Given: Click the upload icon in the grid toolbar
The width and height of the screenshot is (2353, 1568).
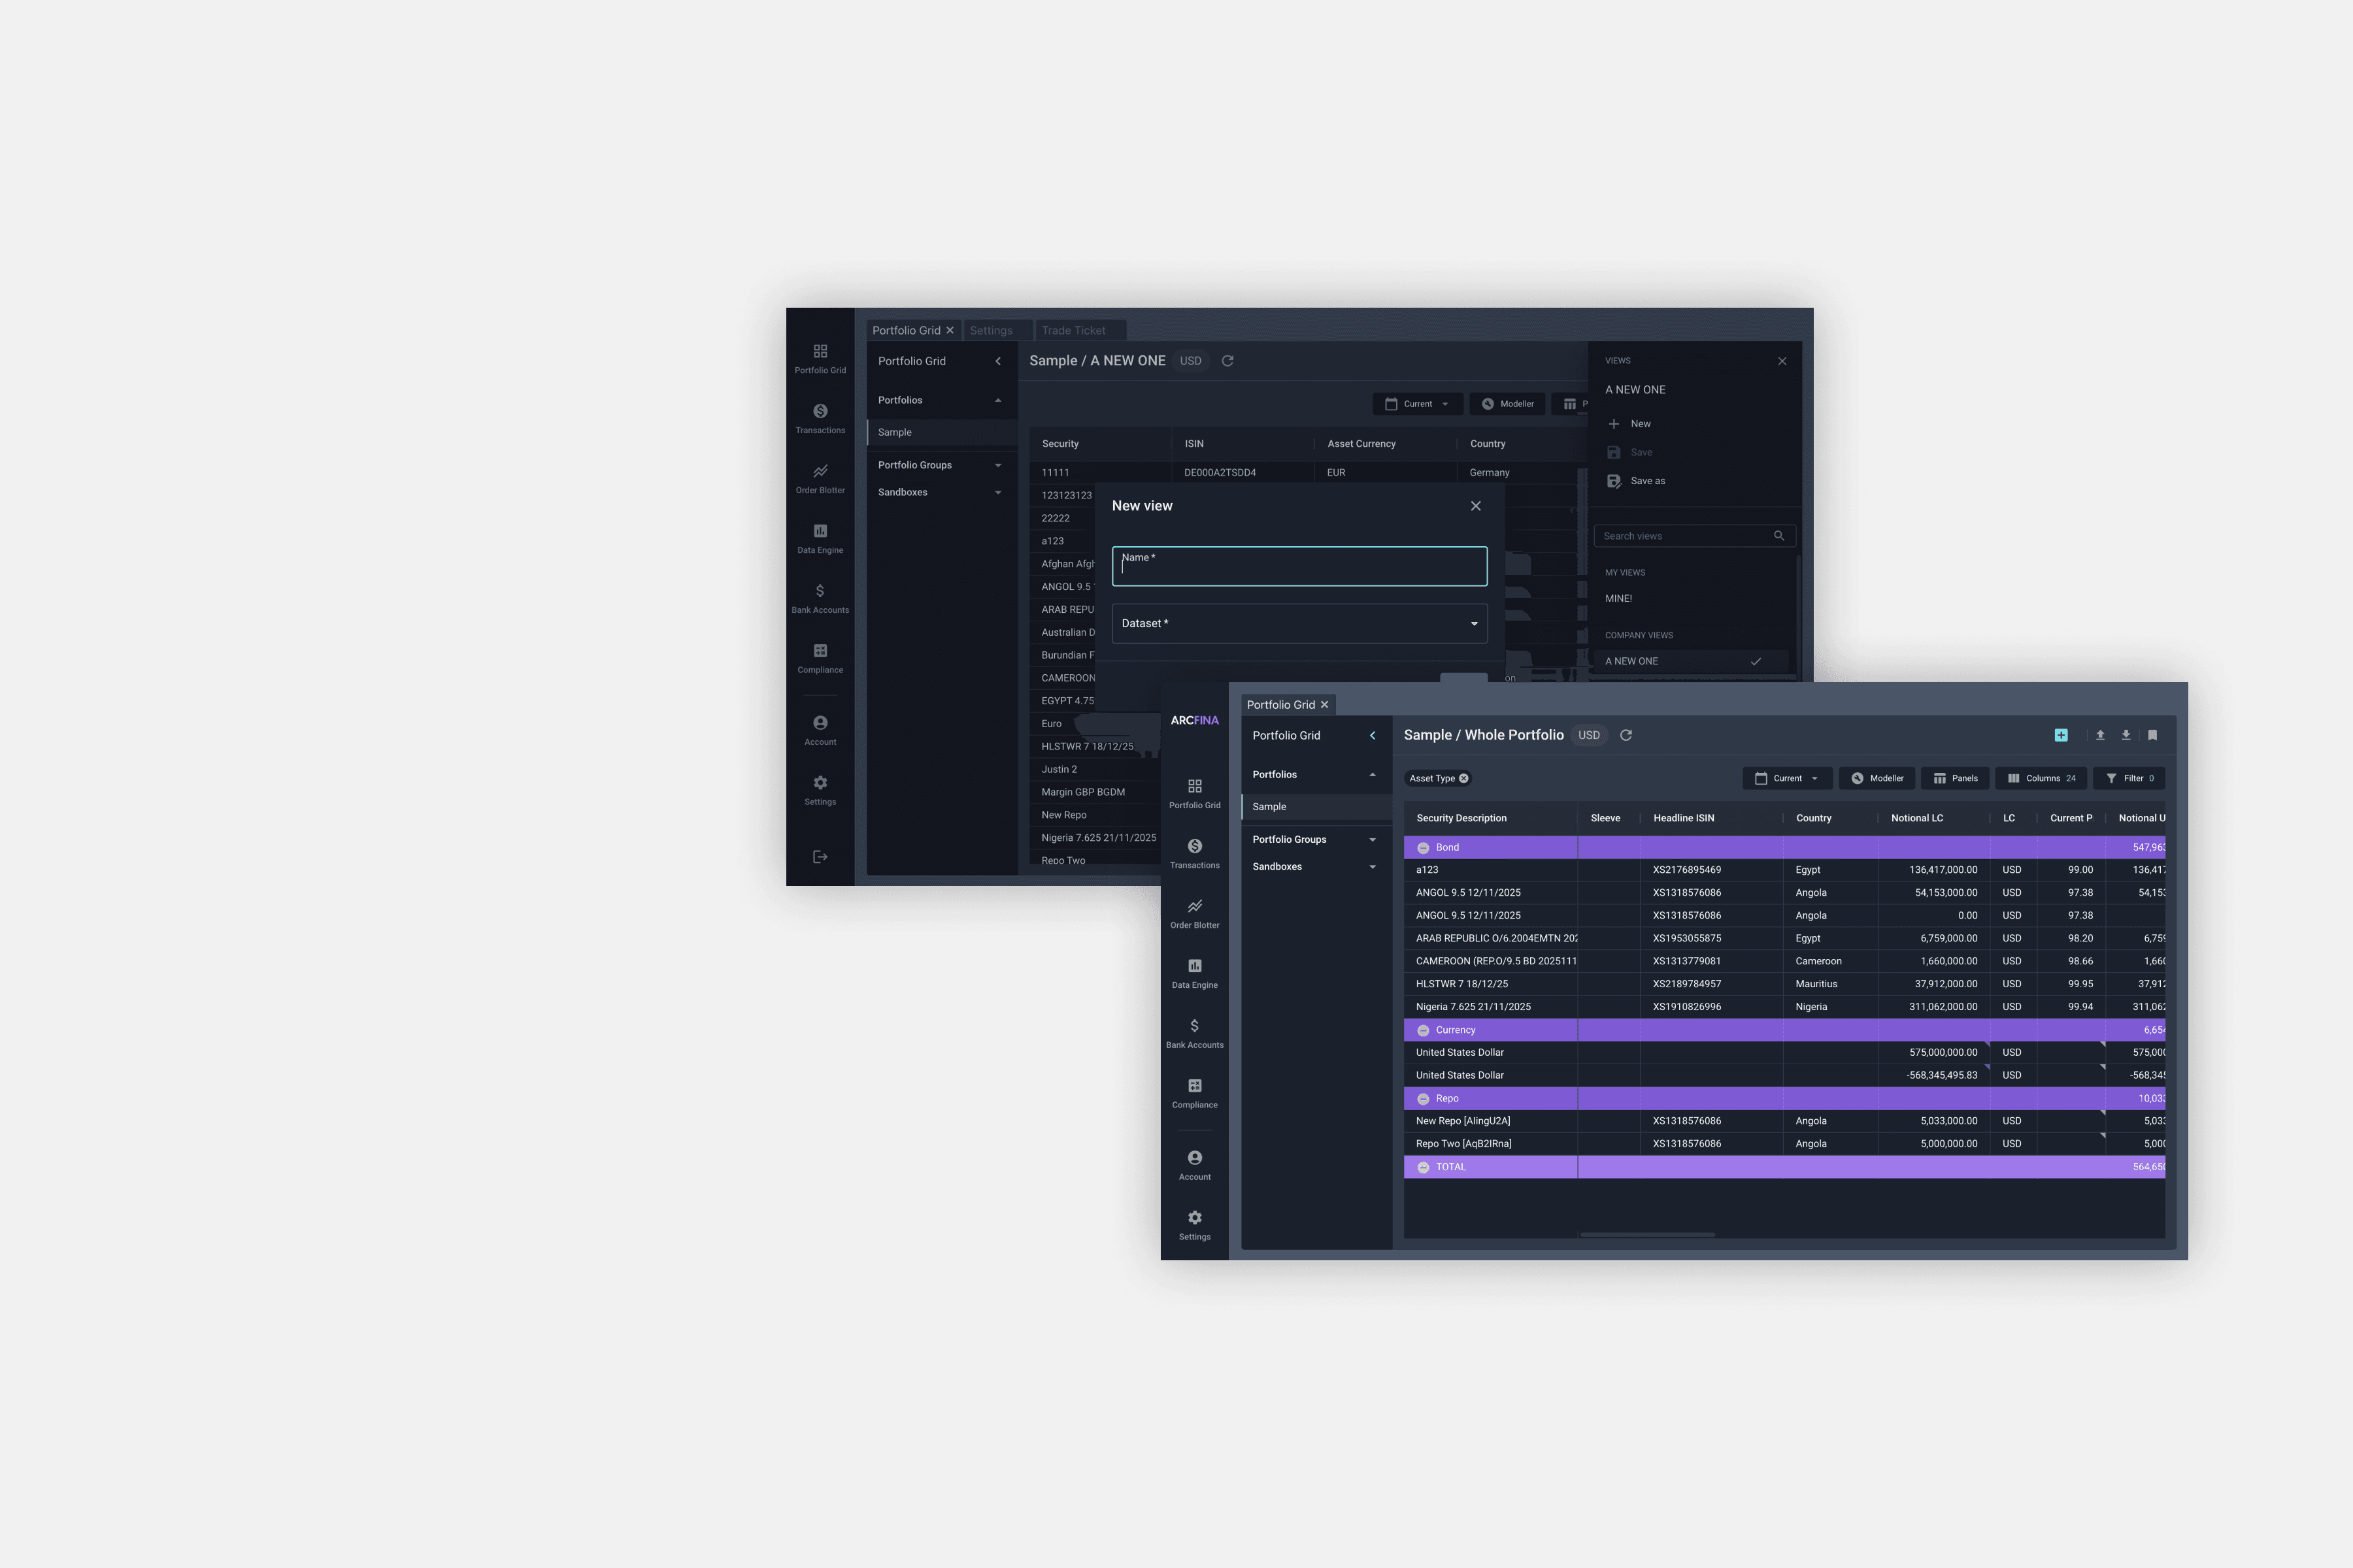Looking at the screenshot, I should tap(2100, 735).
